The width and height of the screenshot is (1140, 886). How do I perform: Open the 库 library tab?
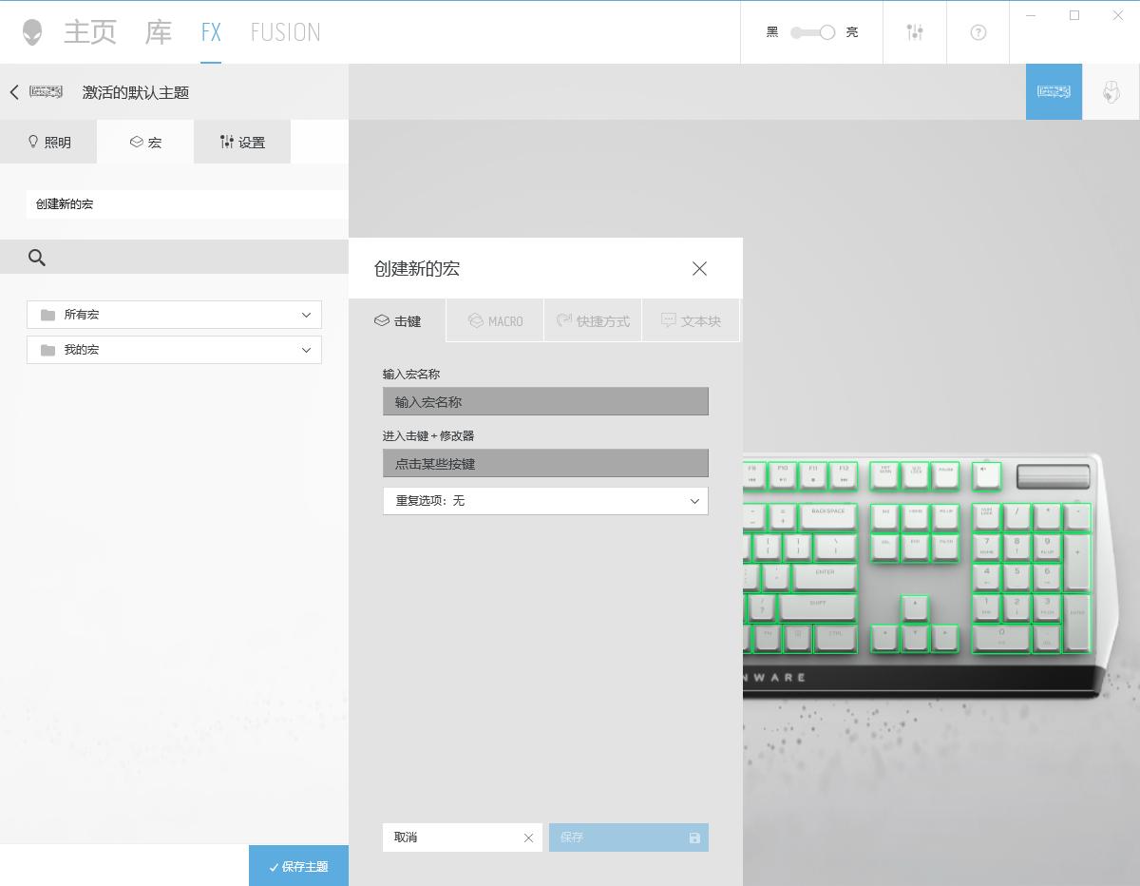point(159,32)
